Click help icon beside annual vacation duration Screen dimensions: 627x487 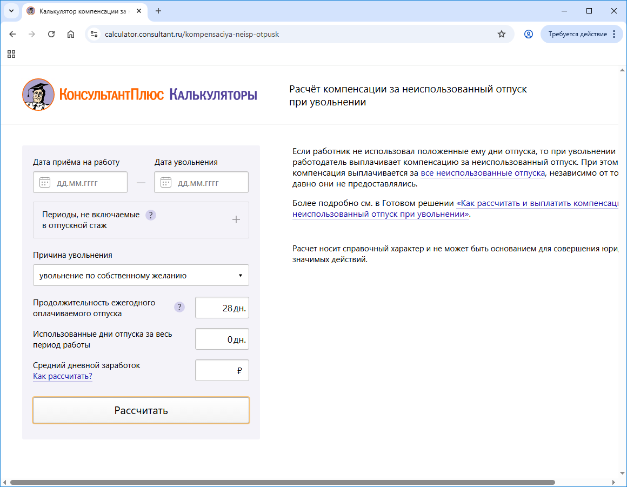[179, 308]
